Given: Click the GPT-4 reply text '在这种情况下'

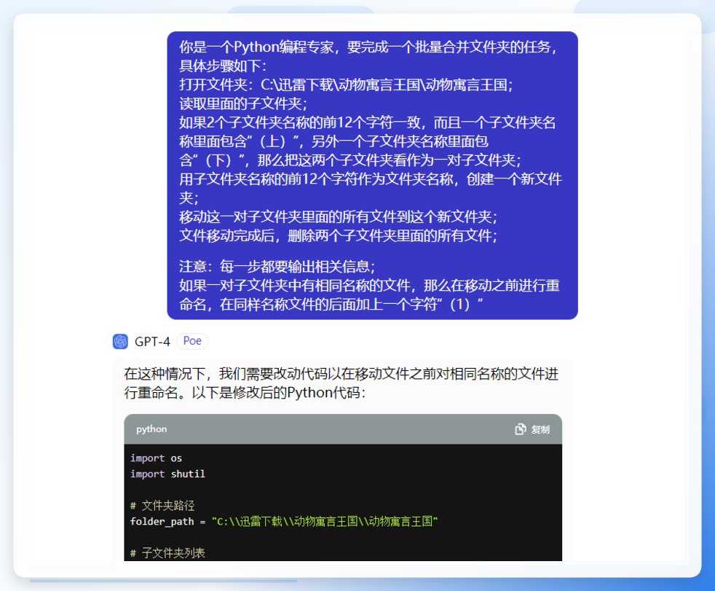Looking at the screenshot, I should 165,374.
